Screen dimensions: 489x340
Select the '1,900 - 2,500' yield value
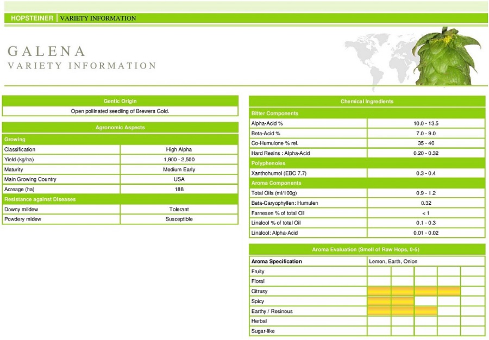(179, 159)
